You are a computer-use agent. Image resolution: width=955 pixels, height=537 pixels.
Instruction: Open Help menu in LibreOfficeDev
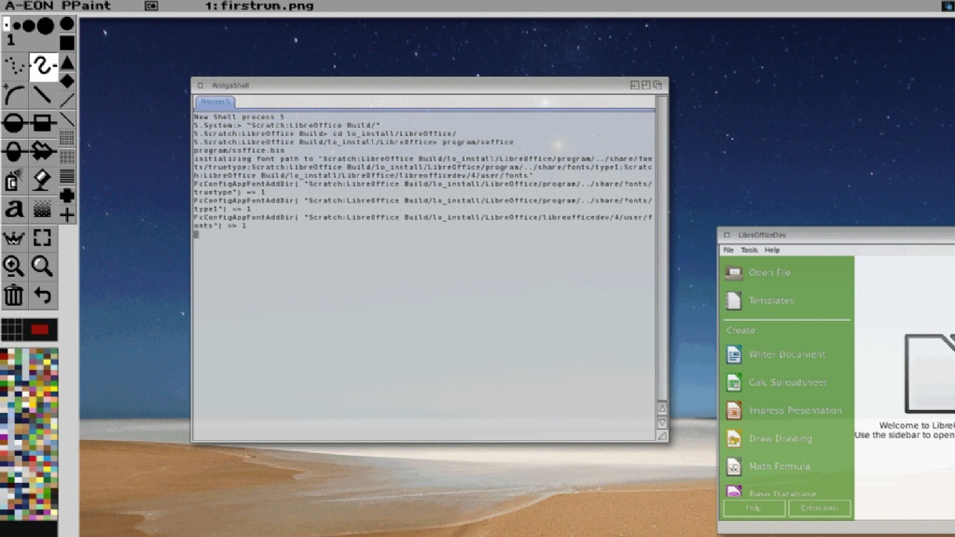click(x=772, y=250)
